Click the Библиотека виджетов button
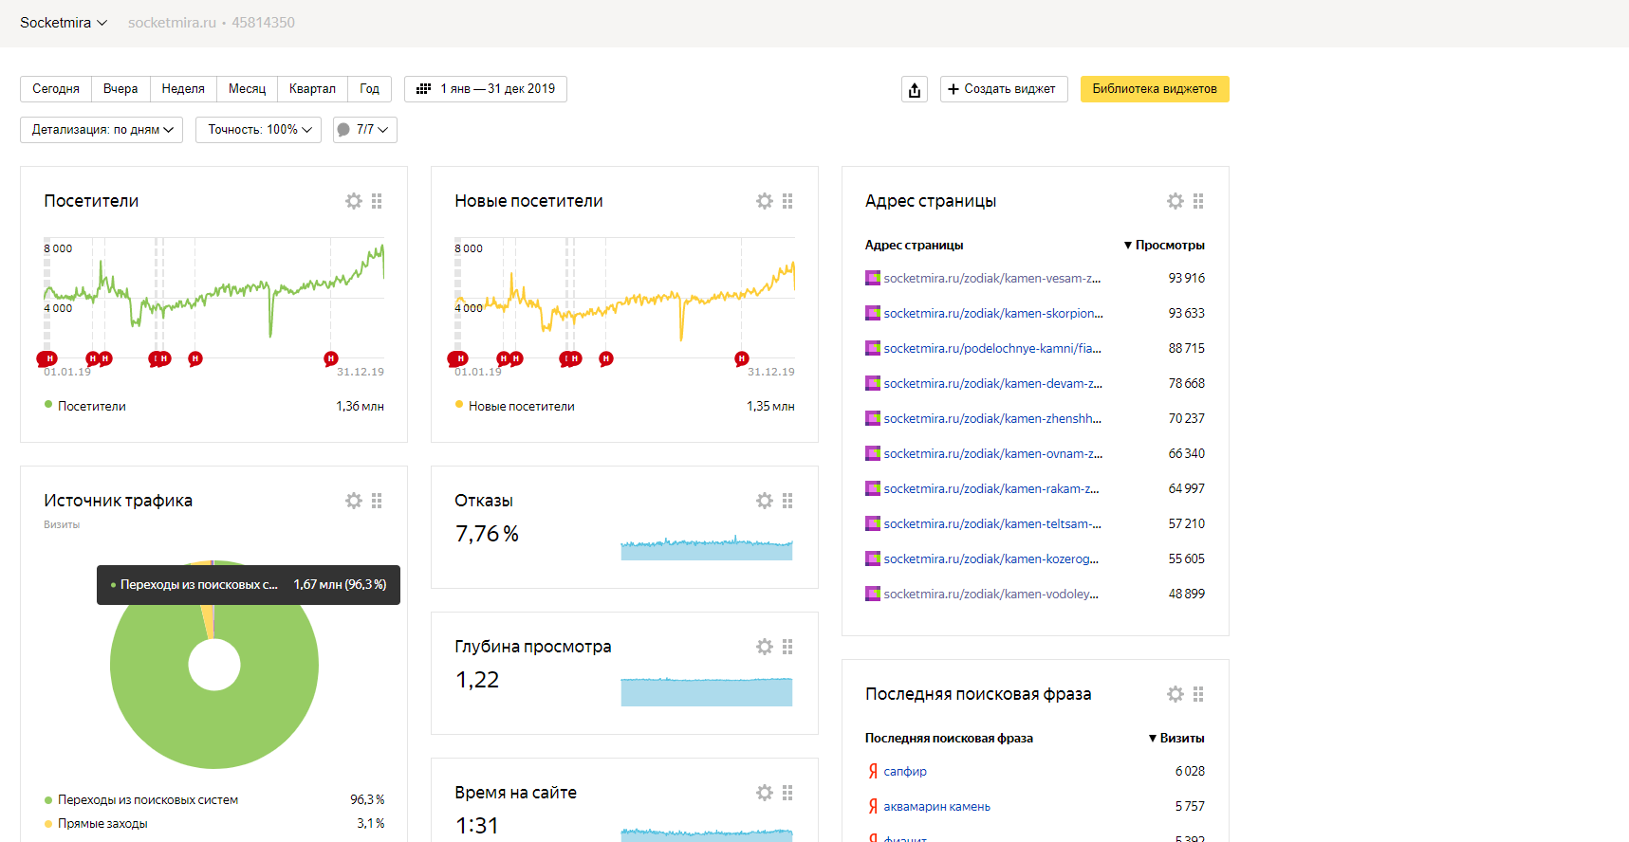Screen dimensions: 1629x842 pos(1154,89)
